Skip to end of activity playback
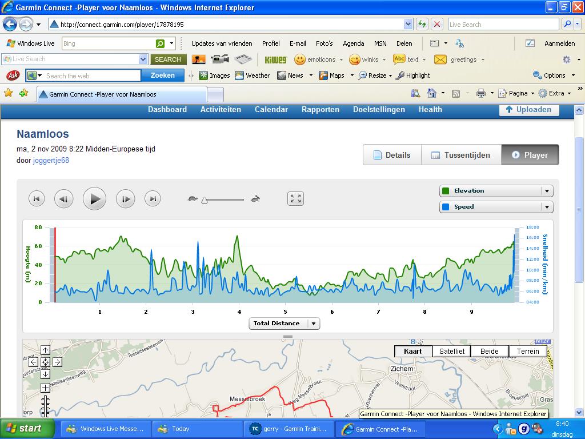 pyautogui.click(x=153, y=198)
